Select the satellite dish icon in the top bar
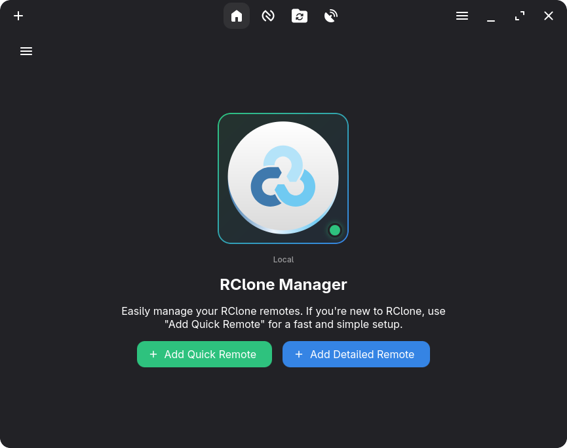567x448 pixels. click(x=331, y=16)
